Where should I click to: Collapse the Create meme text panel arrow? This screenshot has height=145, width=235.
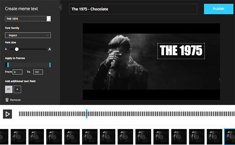pos(60,7)
